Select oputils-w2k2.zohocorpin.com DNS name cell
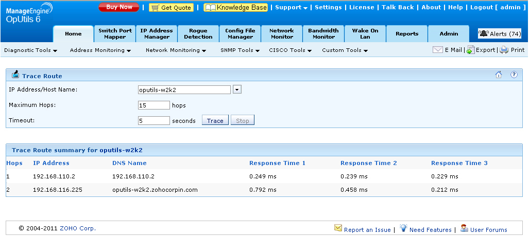Image resolution: width=529 pixels, height=236 pixels. tap(155, 190)
